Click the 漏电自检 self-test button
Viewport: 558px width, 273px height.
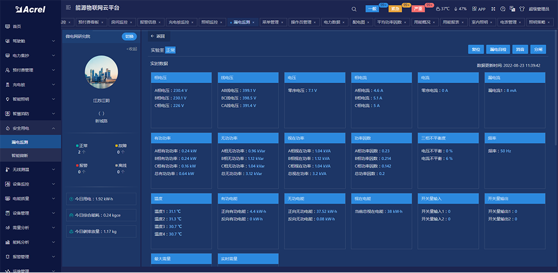click(497, 50)
